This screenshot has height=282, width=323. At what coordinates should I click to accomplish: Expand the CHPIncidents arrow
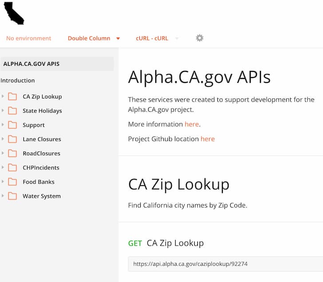tap(3, 167)
